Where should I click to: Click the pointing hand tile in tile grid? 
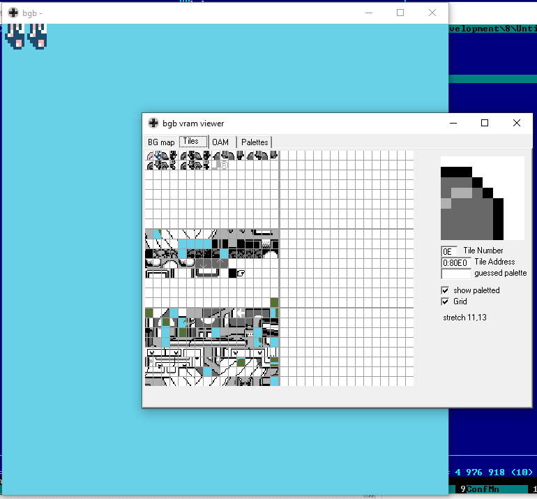click(x=241, y=273)
